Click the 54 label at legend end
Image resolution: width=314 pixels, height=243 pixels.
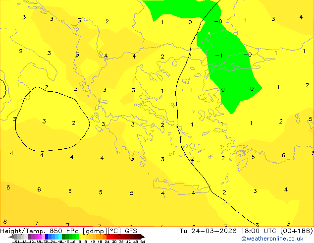[x=143, y=242]
